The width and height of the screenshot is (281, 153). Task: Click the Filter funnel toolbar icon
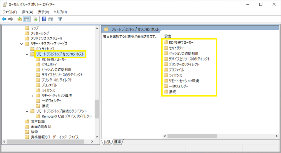click(x=60, y=19)
